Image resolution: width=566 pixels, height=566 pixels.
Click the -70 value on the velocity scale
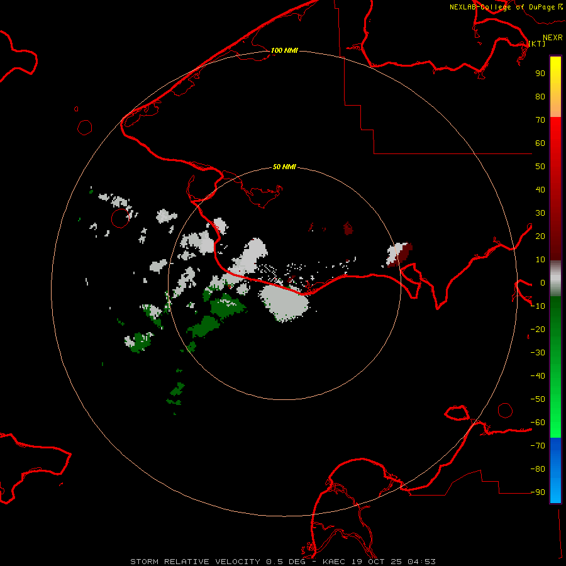point(538,446)
